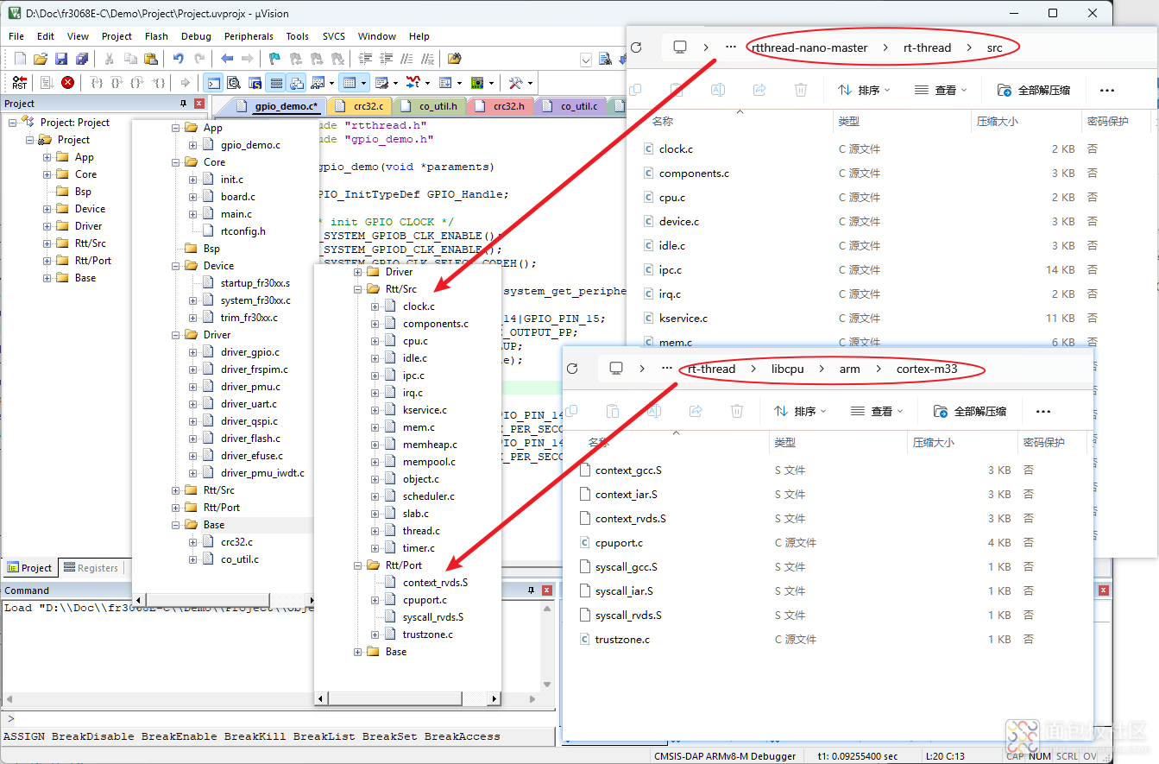Open dropdown arrow beside Toolbox icon
The width and height of the screenshot is (1159, 764).
530,83
